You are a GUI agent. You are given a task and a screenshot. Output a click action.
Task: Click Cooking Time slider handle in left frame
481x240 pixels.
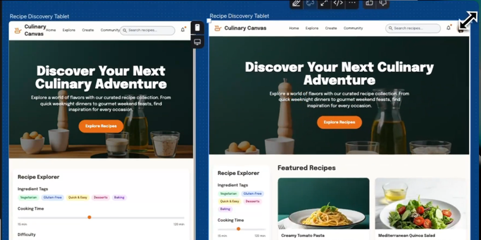pos(89,217)
